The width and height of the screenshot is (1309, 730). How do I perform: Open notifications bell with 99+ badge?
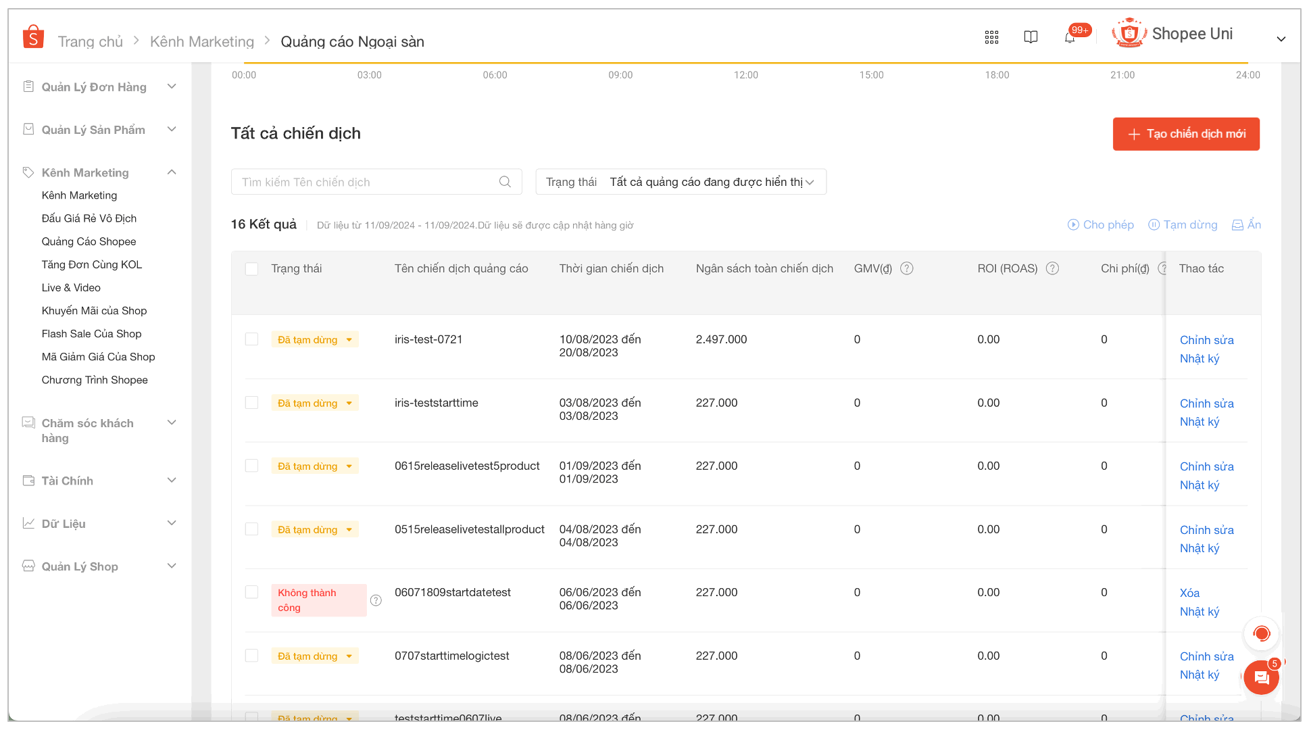1070,37
